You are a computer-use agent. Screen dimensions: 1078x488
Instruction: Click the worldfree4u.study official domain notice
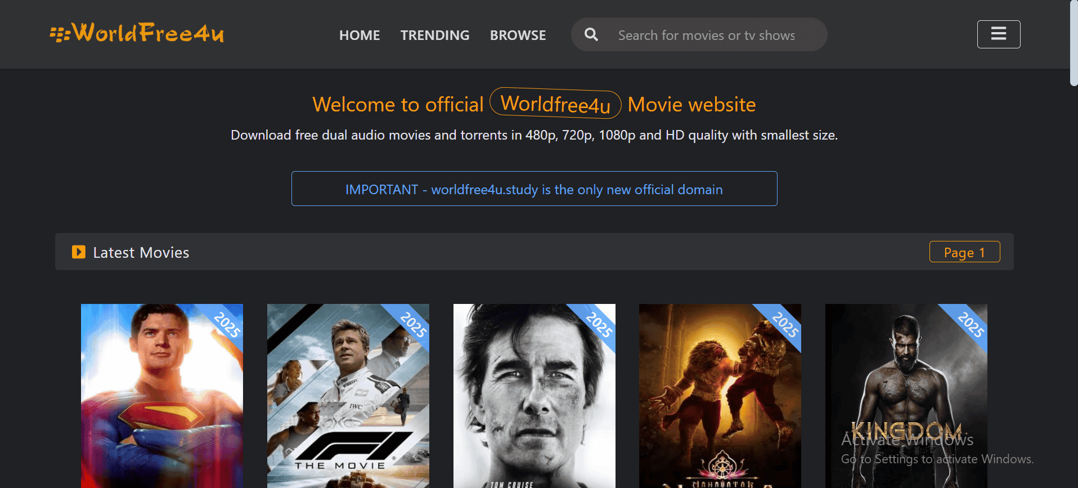pos(534,189)
